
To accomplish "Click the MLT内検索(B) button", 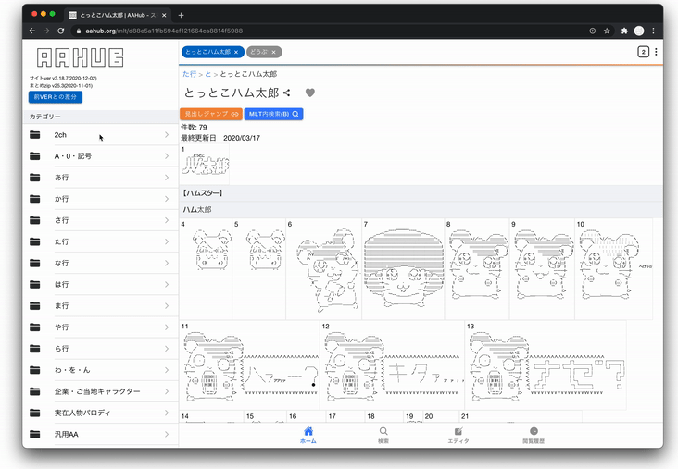I will (274, 114).
